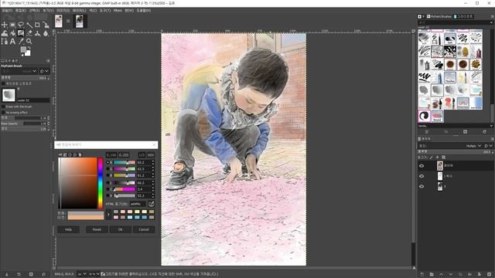This screenshot has height=278, width=495.
Task: Click Reset in the color dialog
Action: 97,229
